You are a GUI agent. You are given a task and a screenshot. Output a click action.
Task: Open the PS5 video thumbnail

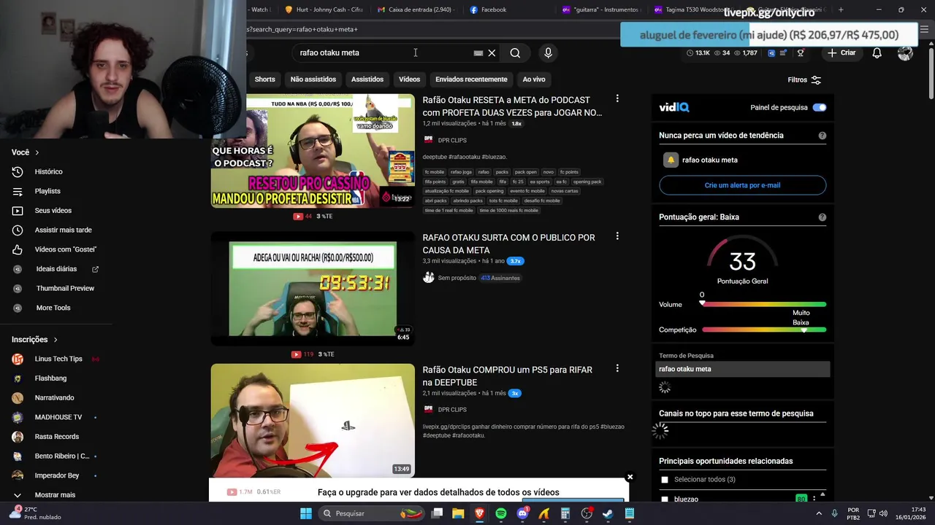click(313, 421)
